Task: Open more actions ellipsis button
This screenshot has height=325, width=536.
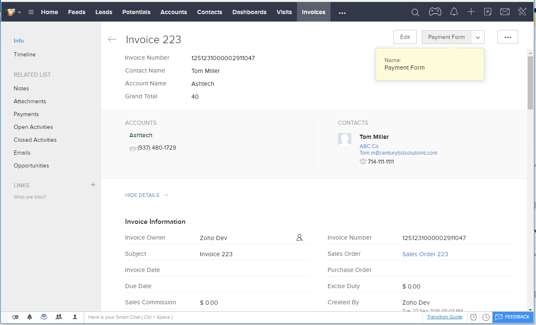Action: pos(508,37)
